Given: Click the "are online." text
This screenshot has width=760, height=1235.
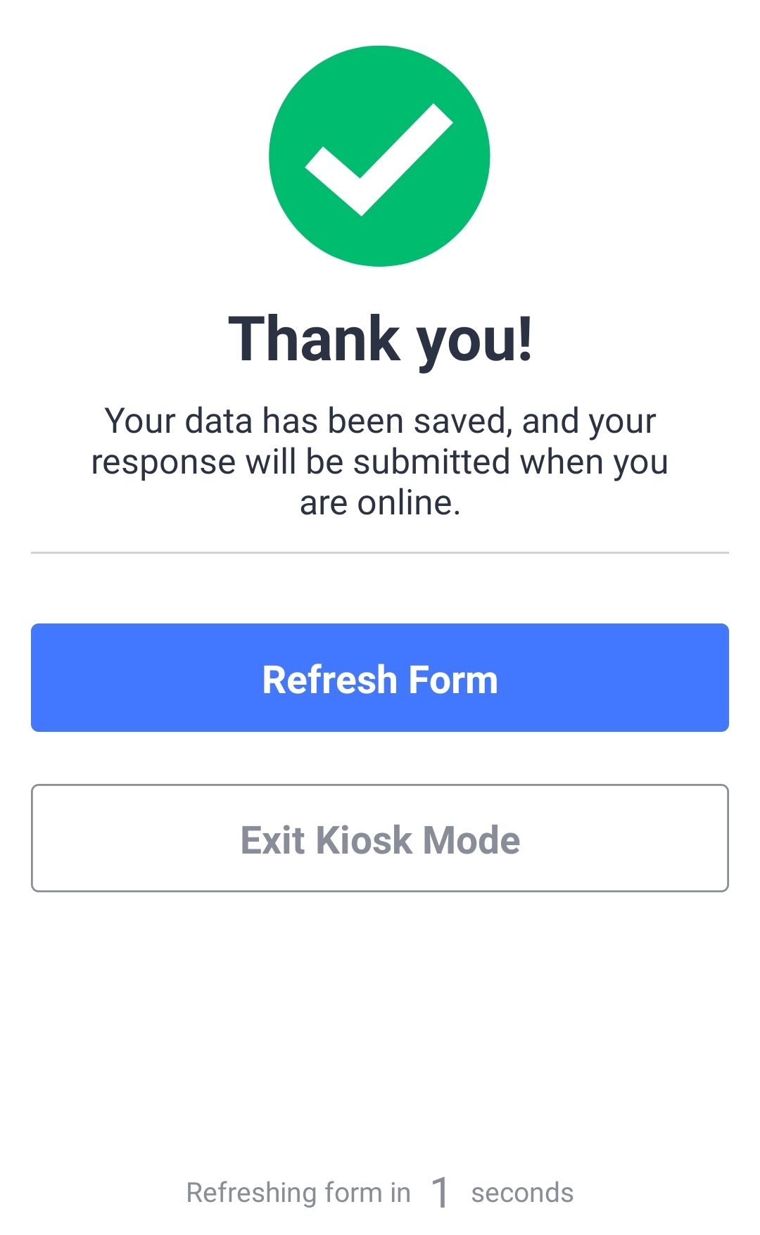Looking at the screenshot, I should click(380, 503).
